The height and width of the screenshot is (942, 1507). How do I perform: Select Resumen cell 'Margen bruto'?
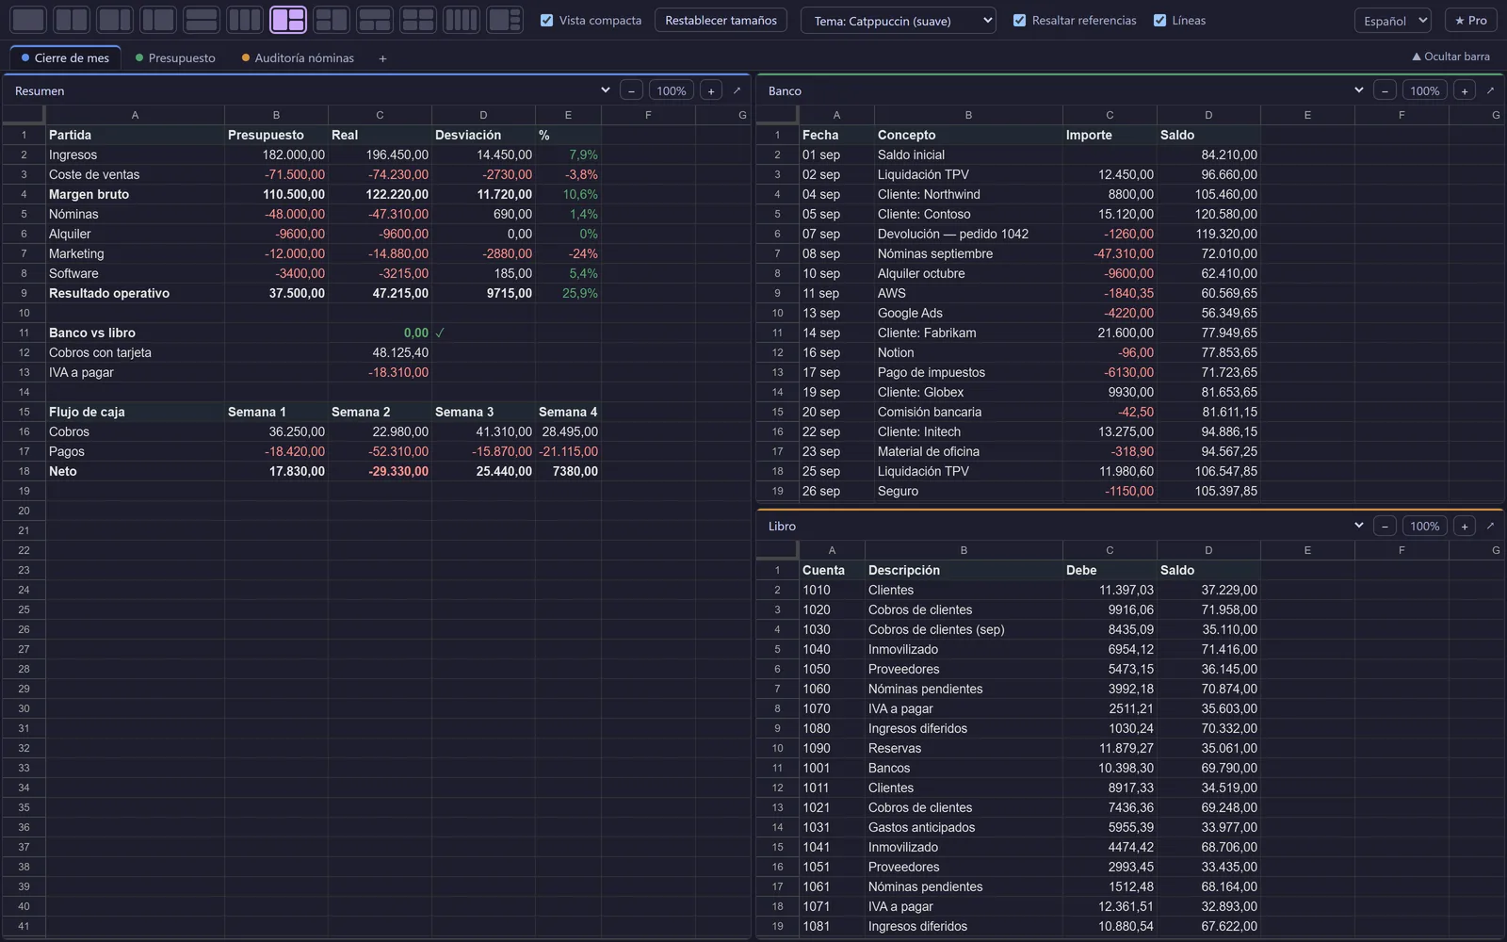click(x=135, y=194)
